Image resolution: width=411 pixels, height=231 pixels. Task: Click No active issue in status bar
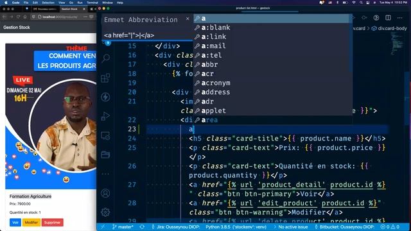pos(290,227)
